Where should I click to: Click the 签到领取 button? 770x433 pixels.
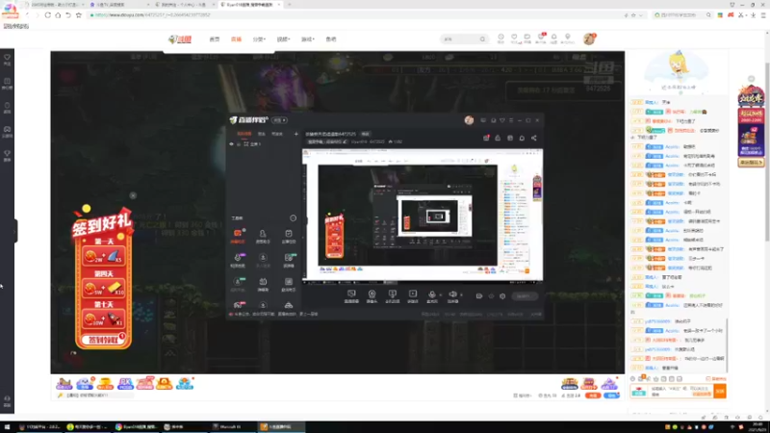pyautogui.click(x=103, y=340)
